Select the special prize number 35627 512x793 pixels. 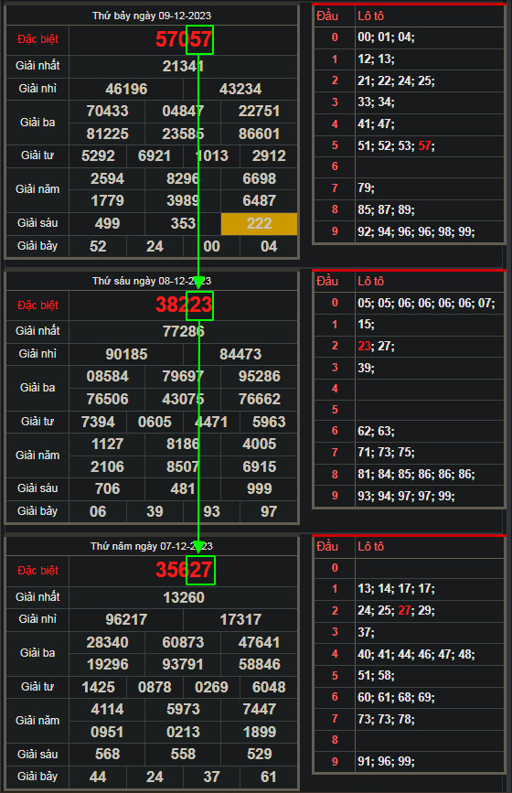(x=184, y=570)
